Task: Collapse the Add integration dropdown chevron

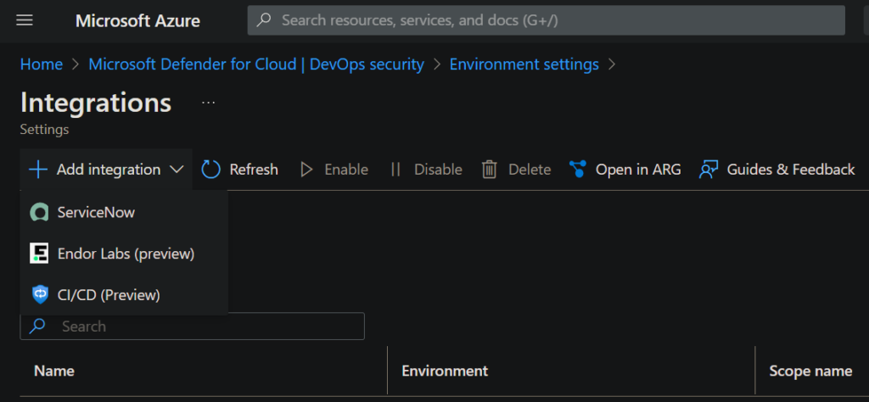Action: tap(177, 170)
